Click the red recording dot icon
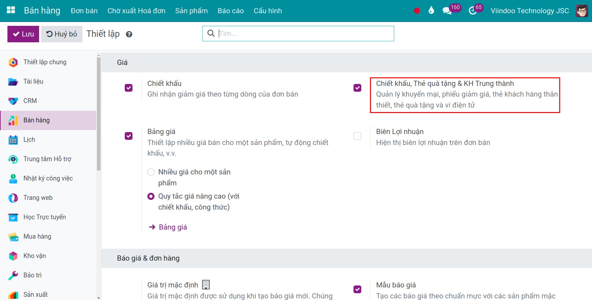This screenshot has width=592, height=300. point(417,11)
